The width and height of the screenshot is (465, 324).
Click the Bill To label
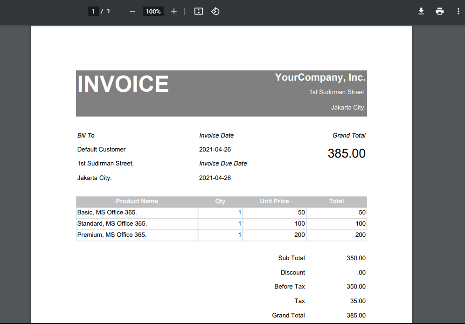[86, 136]
